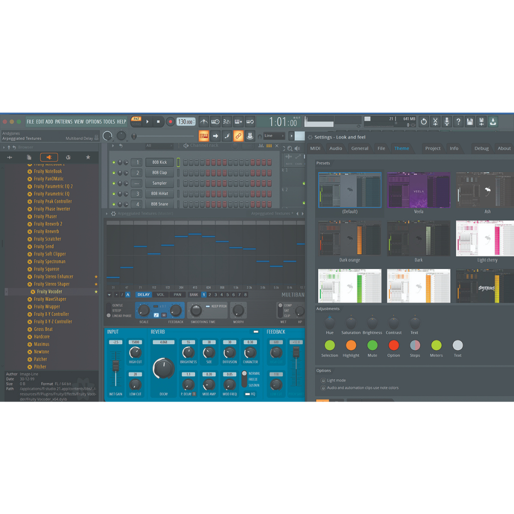Select the Dark orange theme preset thumbnail

coord(349,237)
